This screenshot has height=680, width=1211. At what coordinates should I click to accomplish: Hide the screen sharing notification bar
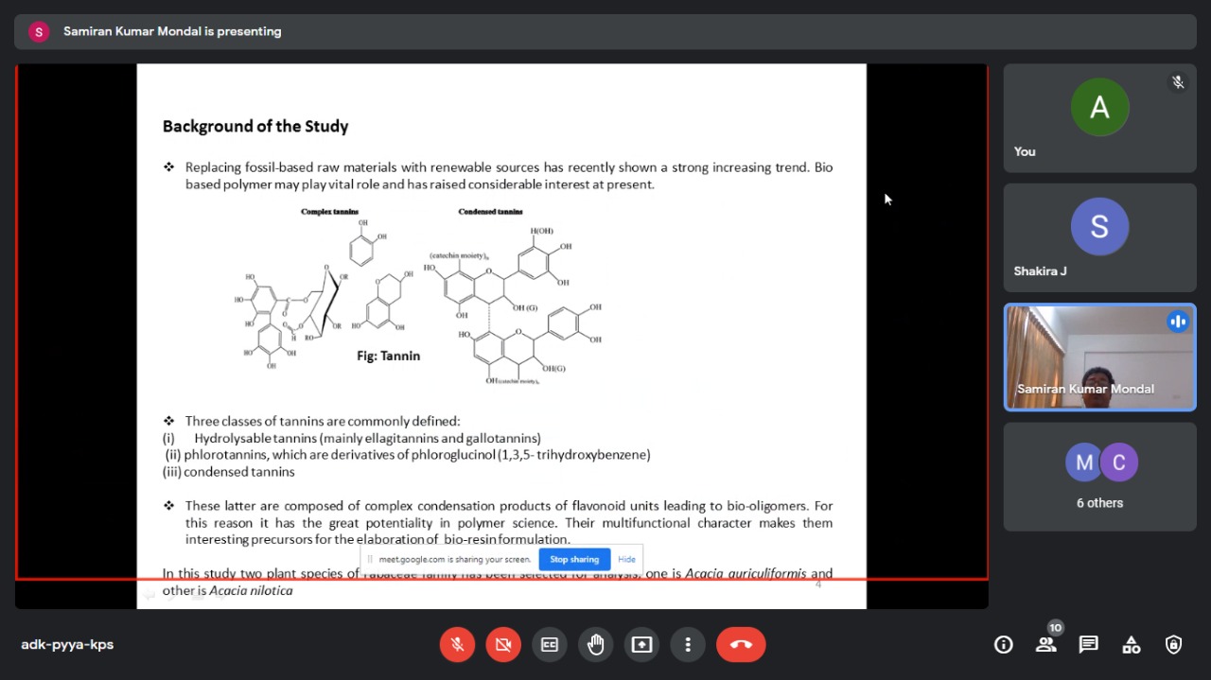626,559
